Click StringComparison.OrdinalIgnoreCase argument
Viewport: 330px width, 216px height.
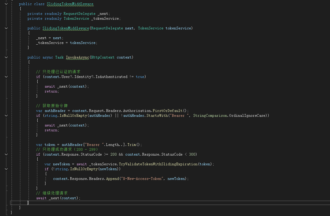pos(230,116)
